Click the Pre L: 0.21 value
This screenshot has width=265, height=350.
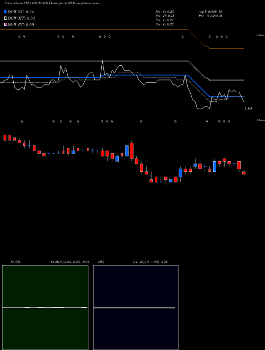point(165,20)
